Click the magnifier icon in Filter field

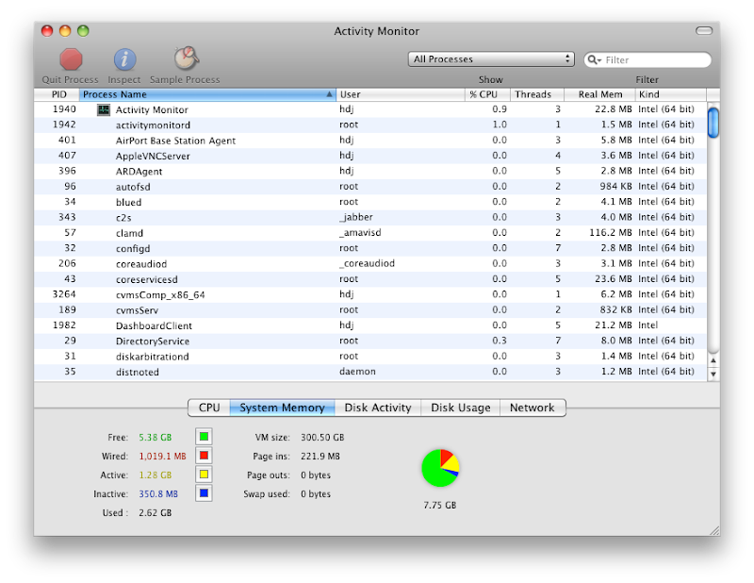[x=595, y=59]
